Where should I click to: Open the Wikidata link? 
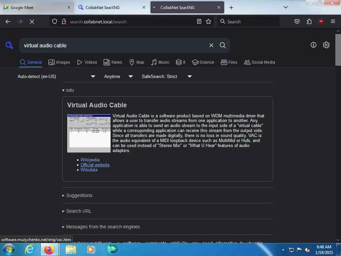click(x=89, y=170)
